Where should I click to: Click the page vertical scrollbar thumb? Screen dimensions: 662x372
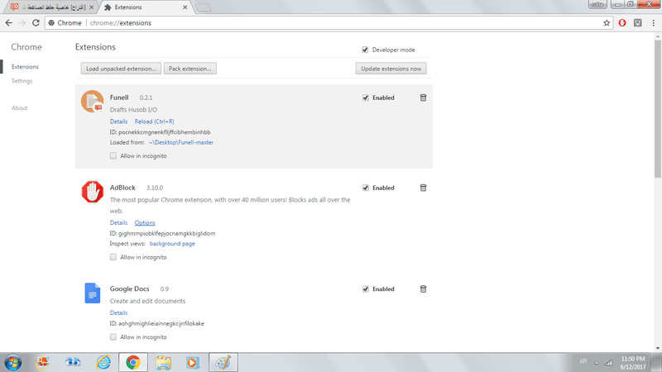click(x=658, y=109)
